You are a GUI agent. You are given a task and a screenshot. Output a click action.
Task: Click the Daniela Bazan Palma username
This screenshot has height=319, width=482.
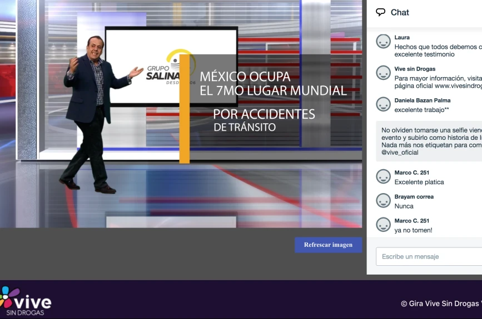tap(423, 100)
